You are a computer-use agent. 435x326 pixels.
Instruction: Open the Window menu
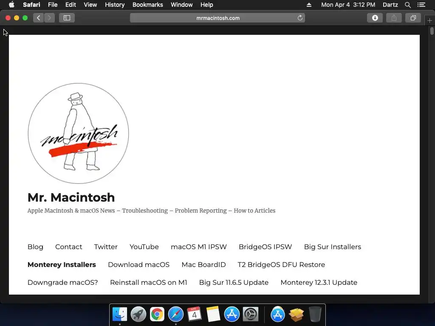(182, 5)
